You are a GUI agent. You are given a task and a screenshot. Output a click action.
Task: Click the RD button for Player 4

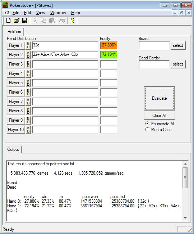(x=28, y=73)
